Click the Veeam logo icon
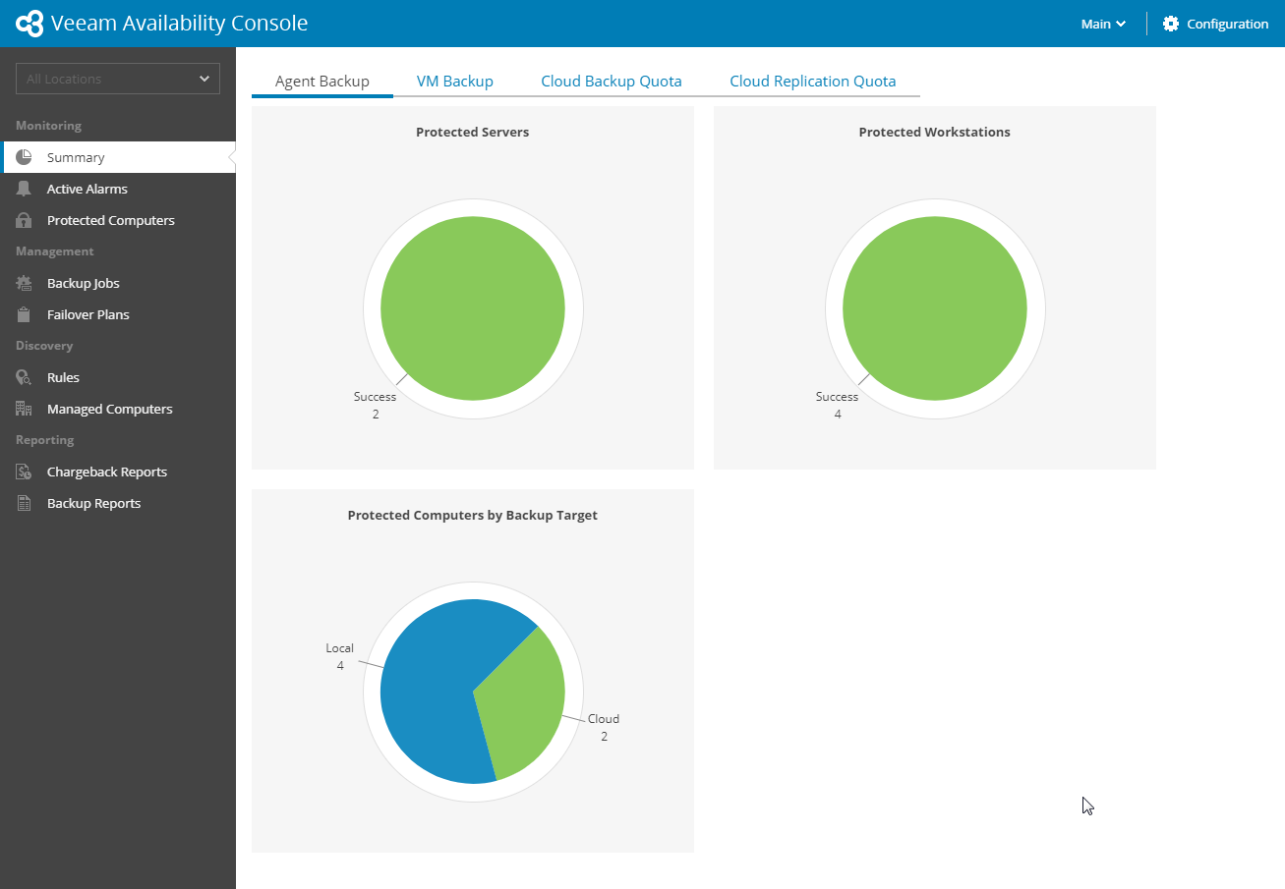 [x=29, y=24]
